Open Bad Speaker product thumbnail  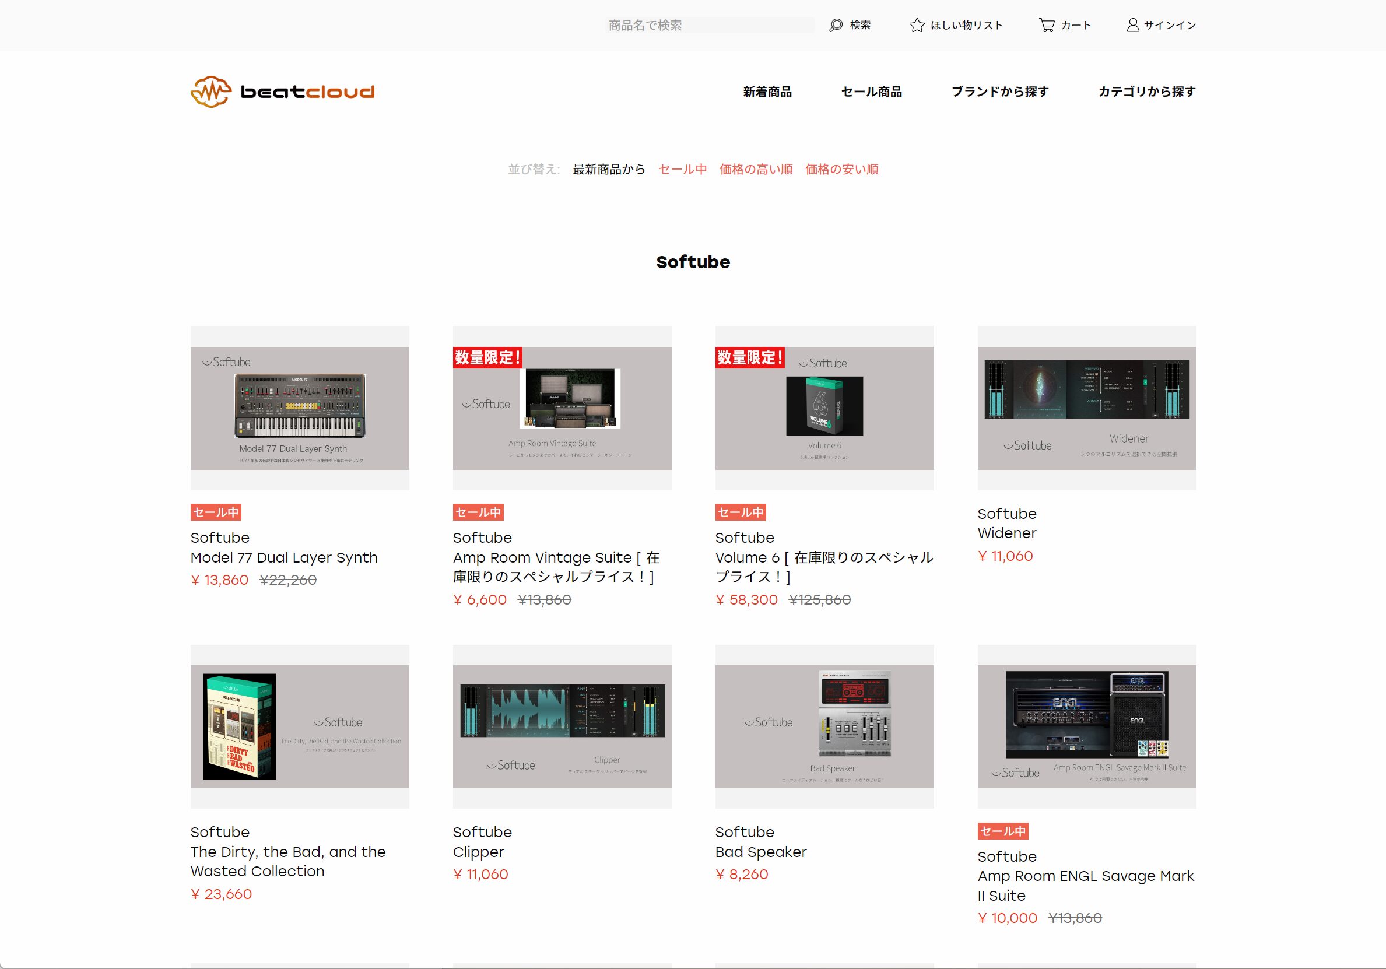coord(824,726)
